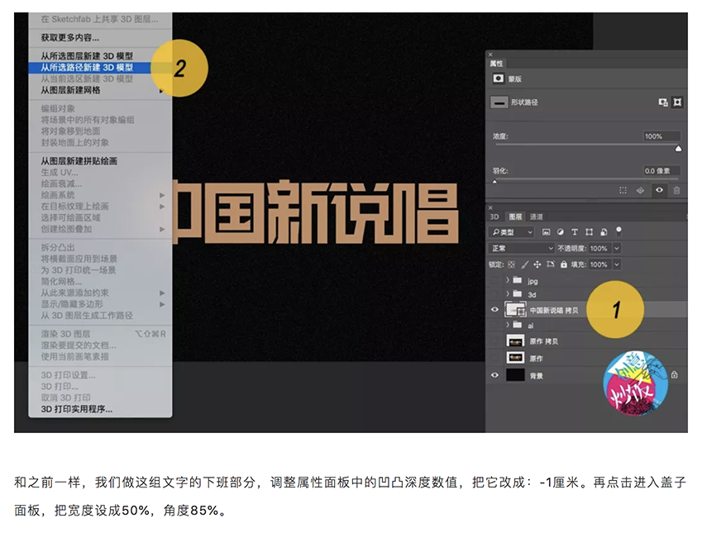The width and height of the screenshot is (702, 542).
Task: Filter layers by type (T) layer icon
Action: (575, 232)
